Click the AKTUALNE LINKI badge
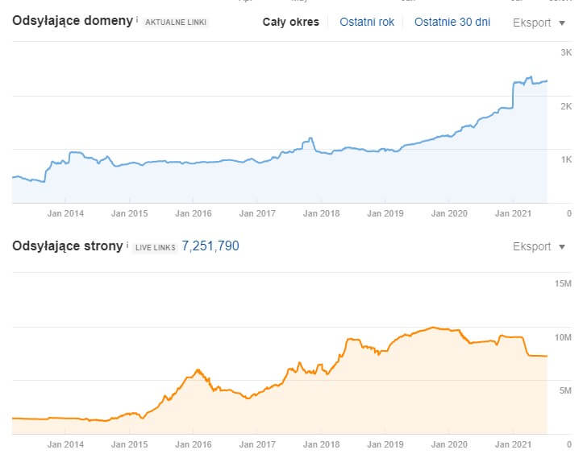 coord(175,23)
